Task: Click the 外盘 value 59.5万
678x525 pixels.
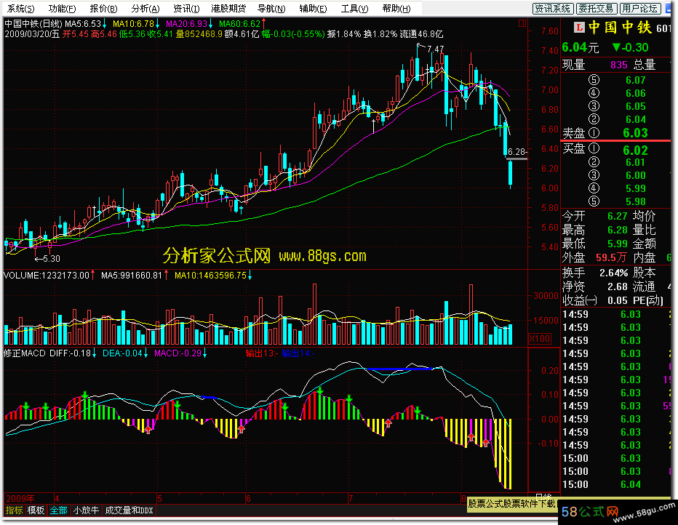Action: [611, 257]
